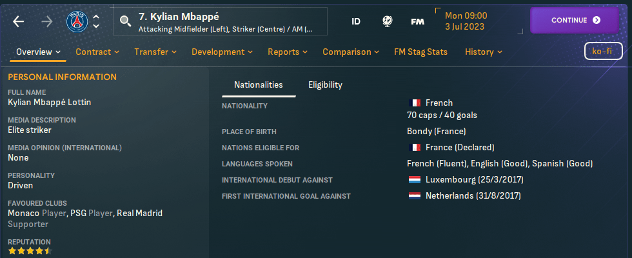The height and width of the screenshot is (258, 632).
Task: Click the back navigation arrow
Action: coord(18,21)
